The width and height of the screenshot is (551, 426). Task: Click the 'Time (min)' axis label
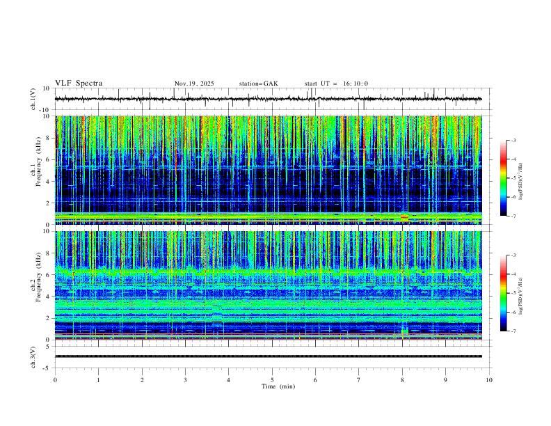(x=278, y=386)
